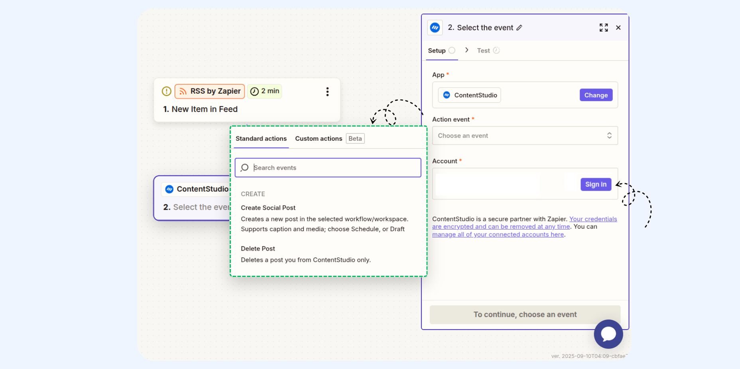Expand the step panel to full screen
Image resolution: width=740 pixels, height=369 pixels.
[x=604, y=27]
